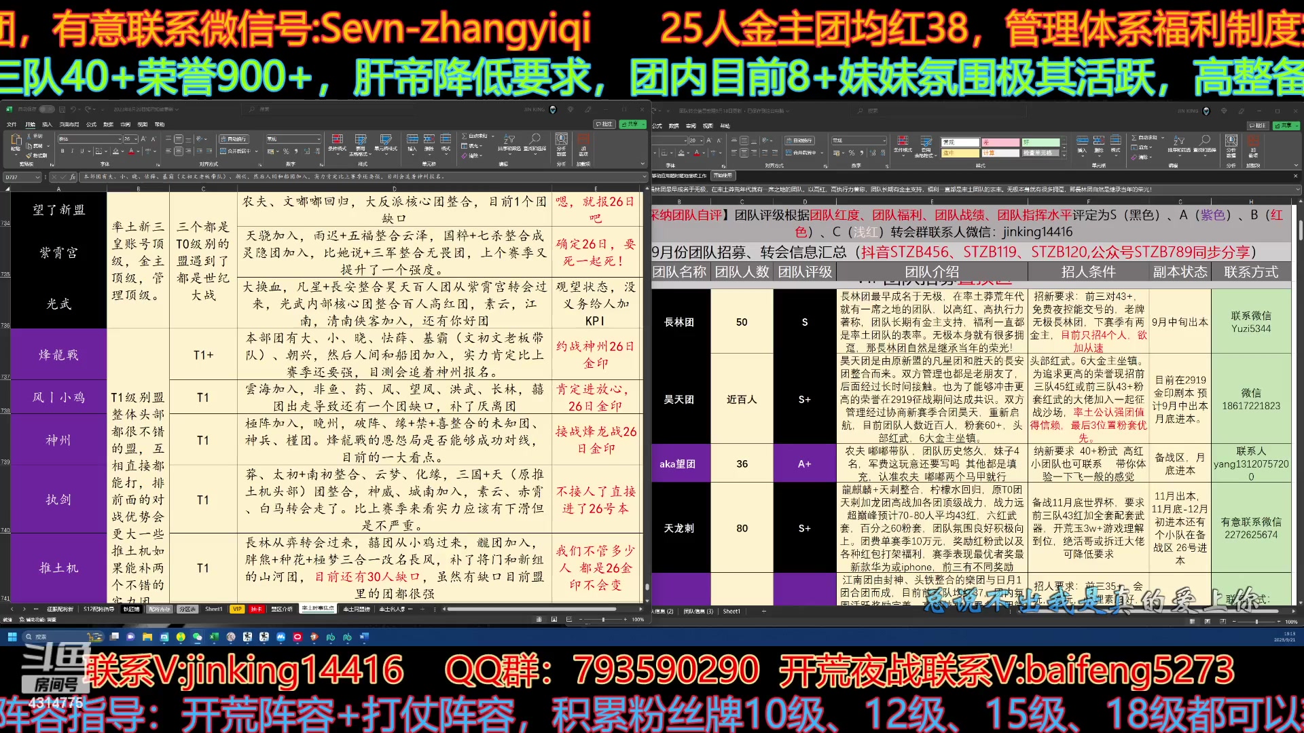Select VIP sheet tab
The image size is (1304, 733).
click(237, 609)
